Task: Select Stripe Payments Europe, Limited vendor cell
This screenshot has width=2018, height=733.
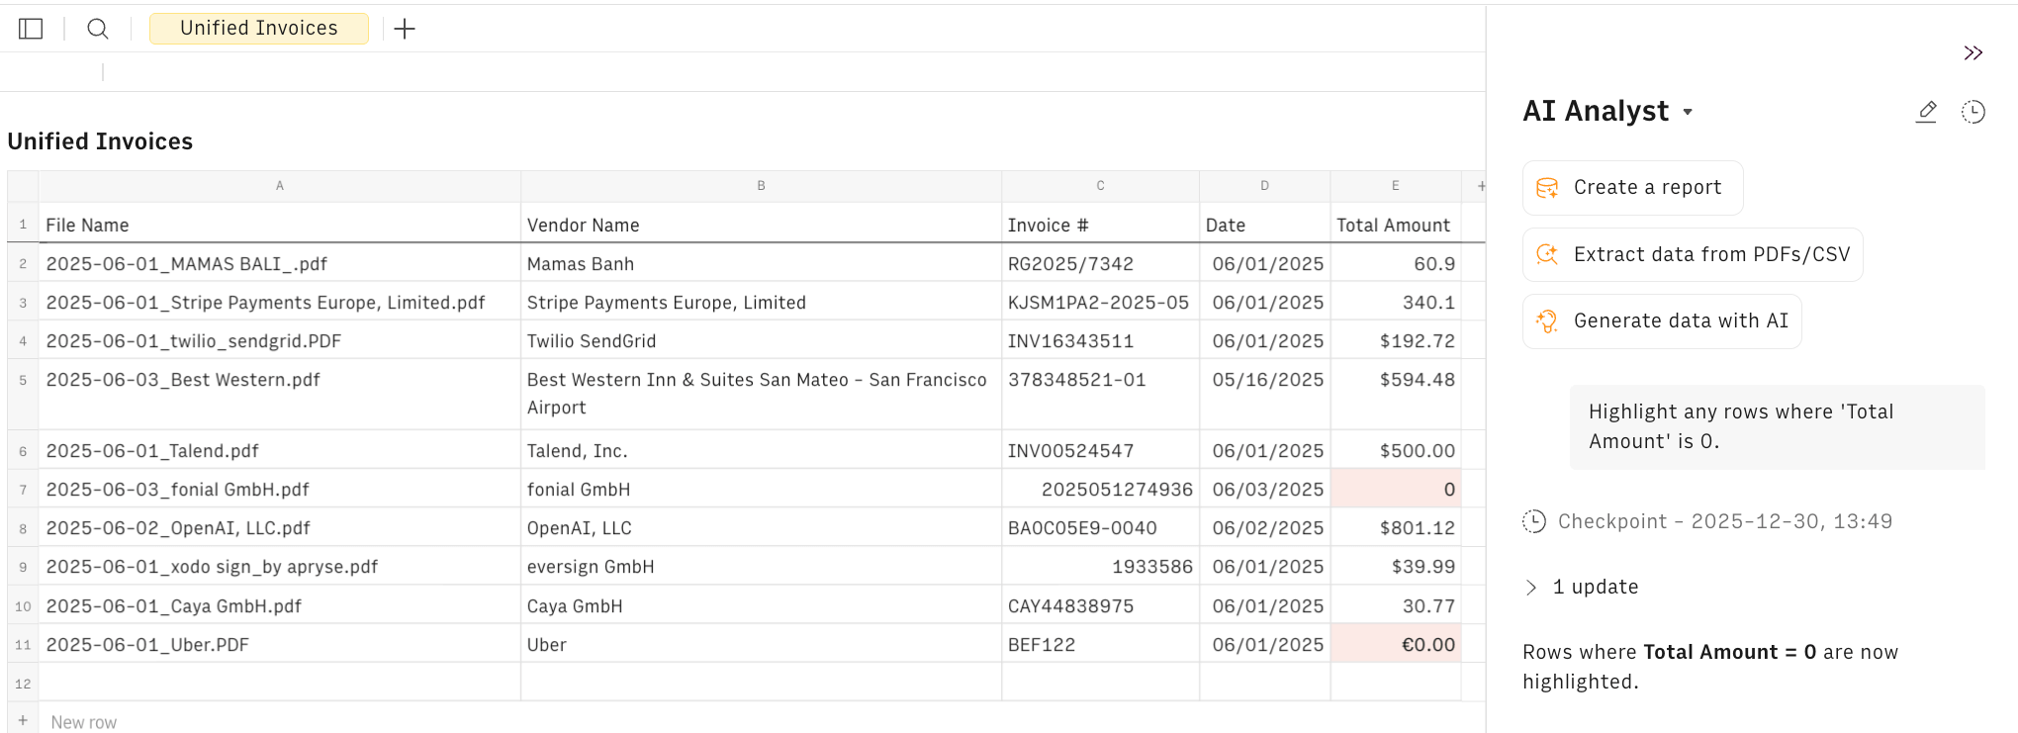Action: click(x=761, y=303)
